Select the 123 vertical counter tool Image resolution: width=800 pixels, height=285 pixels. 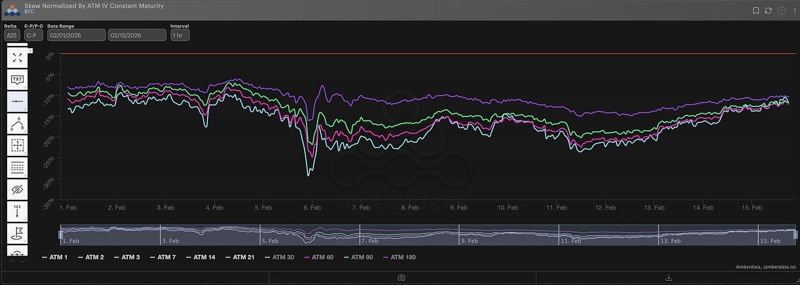coord(17,211)
